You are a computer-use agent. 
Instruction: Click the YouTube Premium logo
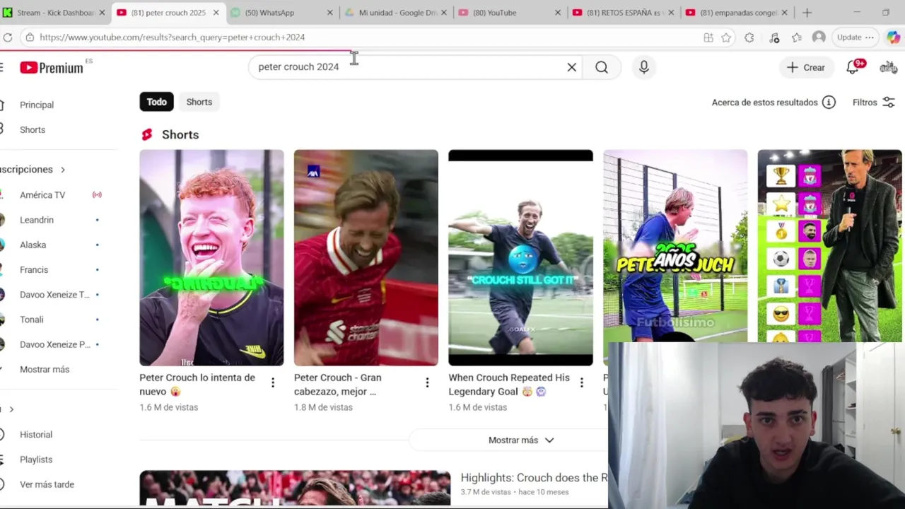point(52,67)
